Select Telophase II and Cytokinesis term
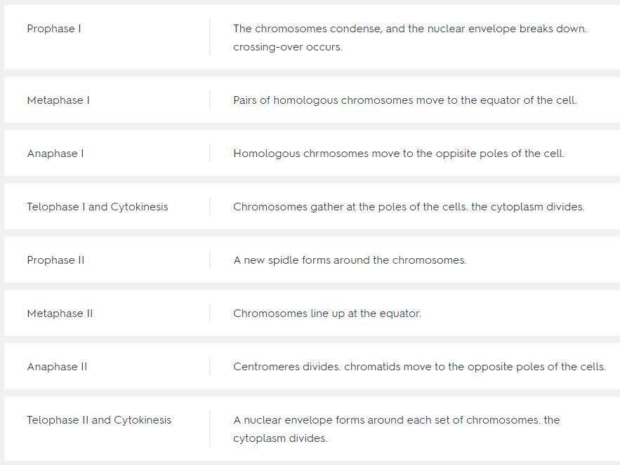The image size is (620, 465). point(99,420)
